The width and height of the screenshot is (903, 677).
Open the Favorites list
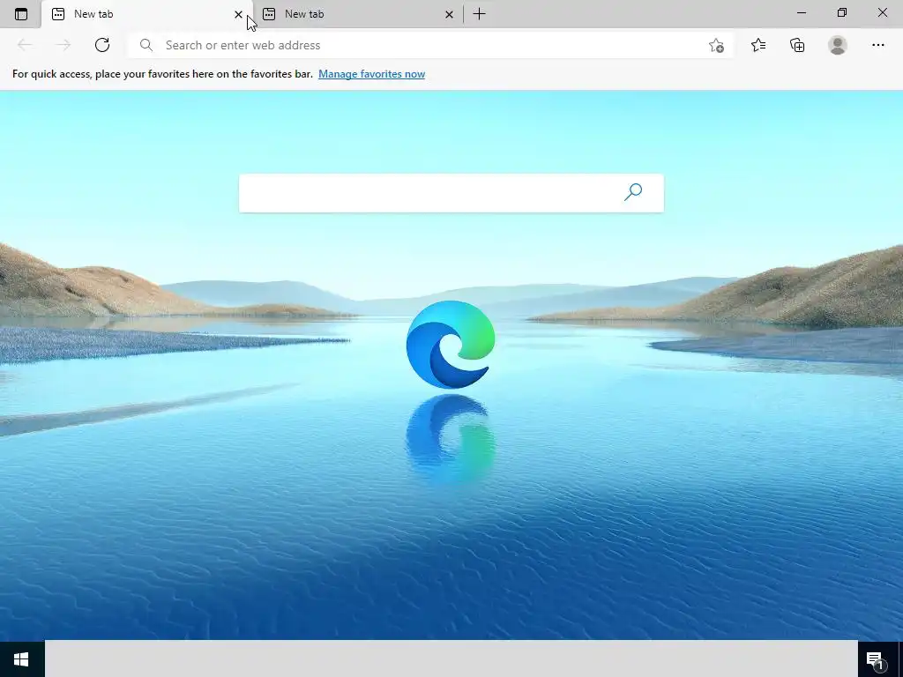tap(758, 45)
